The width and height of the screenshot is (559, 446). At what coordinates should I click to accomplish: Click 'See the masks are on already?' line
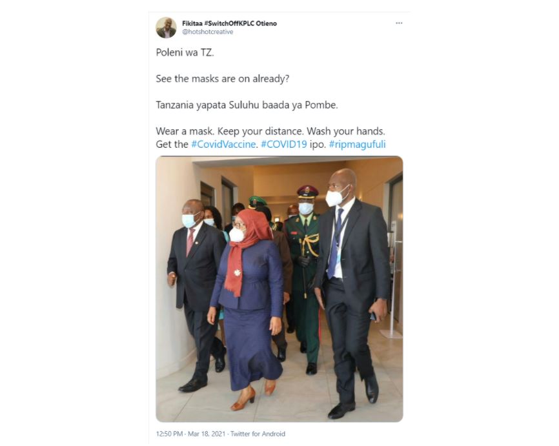(223, 79)
